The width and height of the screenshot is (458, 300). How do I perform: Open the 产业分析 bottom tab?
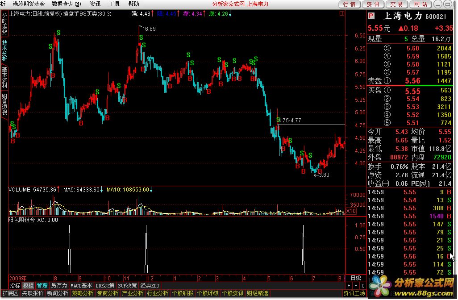pos(133,293)
